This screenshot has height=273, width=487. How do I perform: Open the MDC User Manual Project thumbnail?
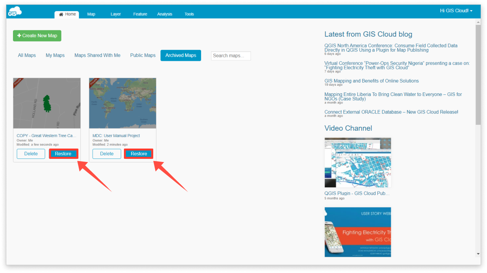click(x=123, y=103)
